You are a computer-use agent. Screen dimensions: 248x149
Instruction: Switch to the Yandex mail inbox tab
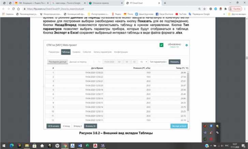(x=32, y=3)
